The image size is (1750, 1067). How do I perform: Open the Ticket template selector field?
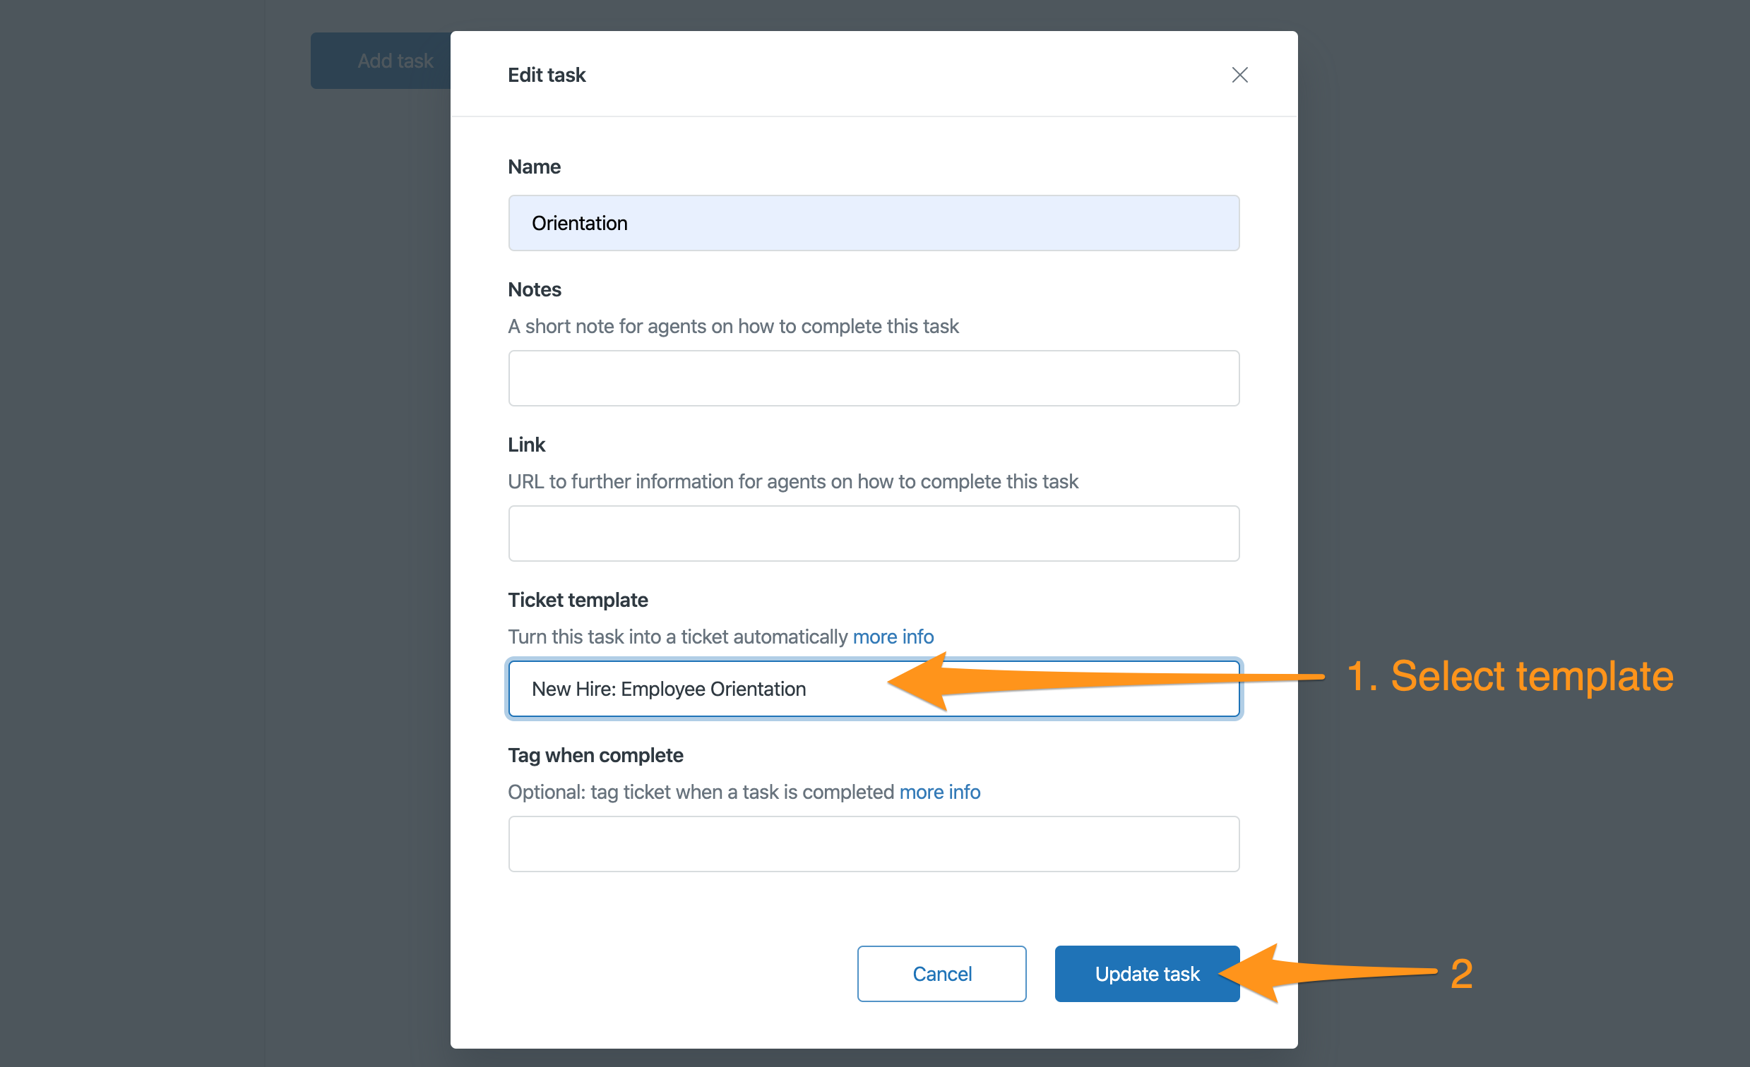click(x=874, y=689)
